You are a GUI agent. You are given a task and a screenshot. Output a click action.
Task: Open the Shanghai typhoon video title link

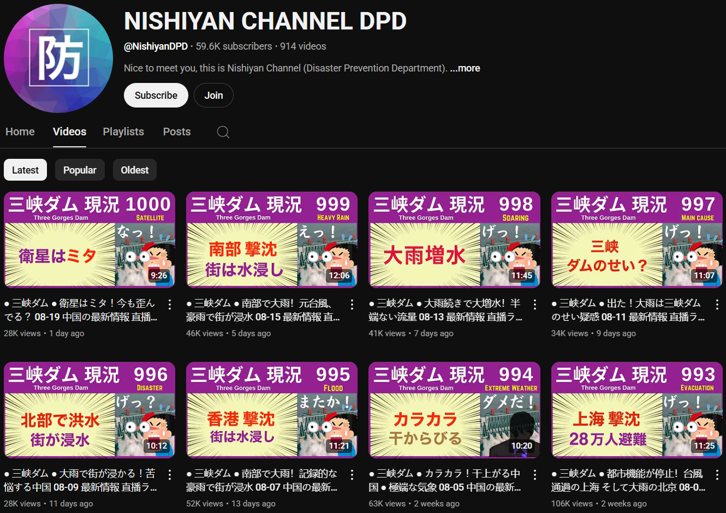point(628,480)
